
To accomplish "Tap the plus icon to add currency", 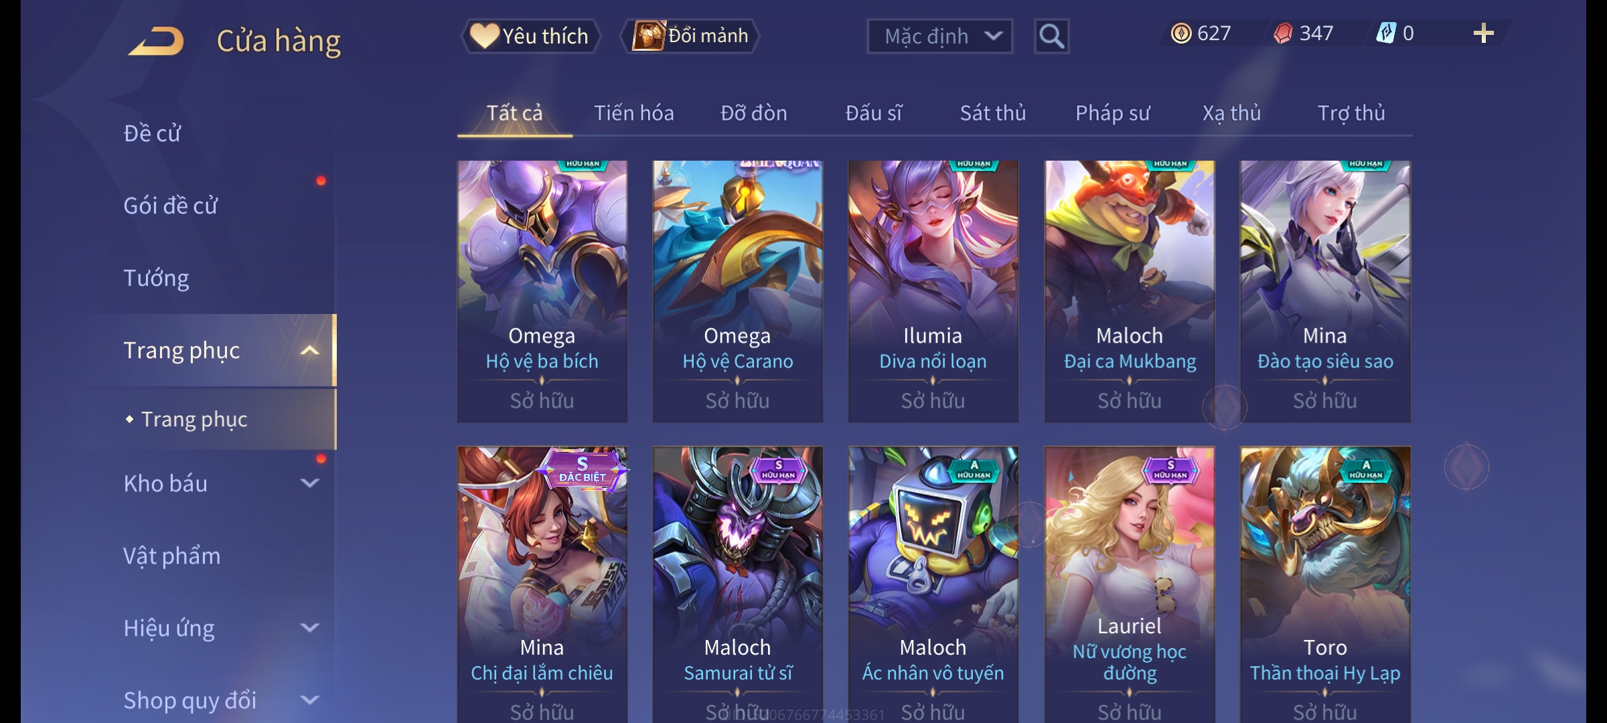I will point(1484,33).
